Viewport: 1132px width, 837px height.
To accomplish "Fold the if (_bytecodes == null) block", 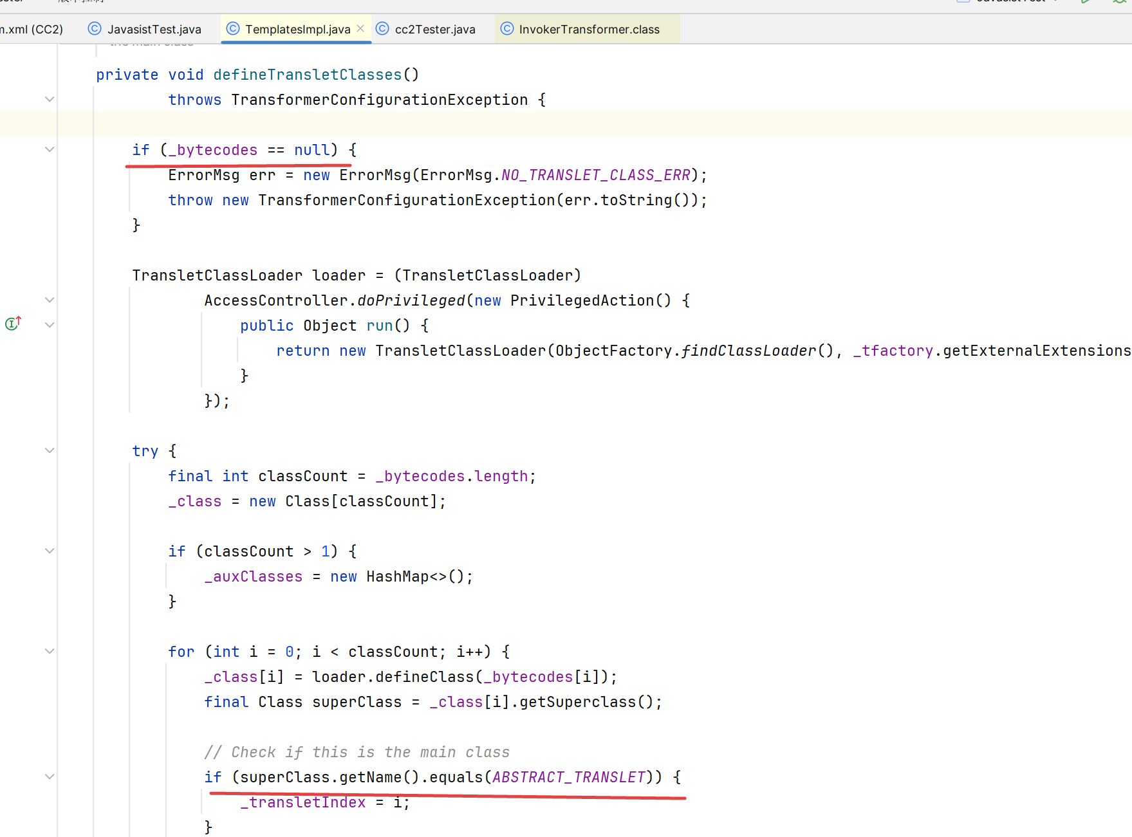I will [x=50, y=149].
